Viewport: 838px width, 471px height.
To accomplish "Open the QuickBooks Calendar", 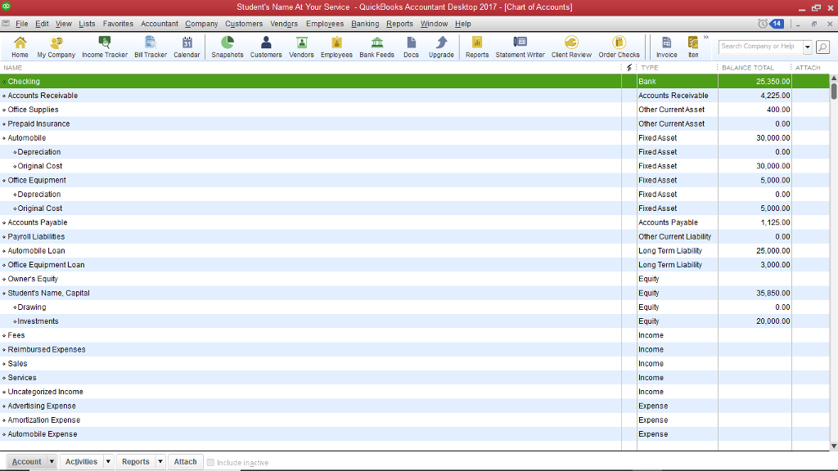I will point(187,47).
